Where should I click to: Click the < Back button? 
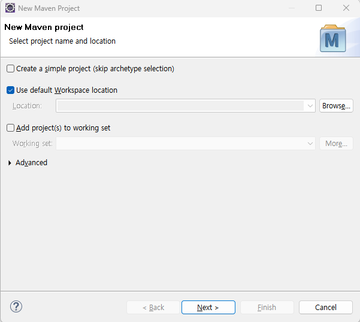tap(153, 307)
